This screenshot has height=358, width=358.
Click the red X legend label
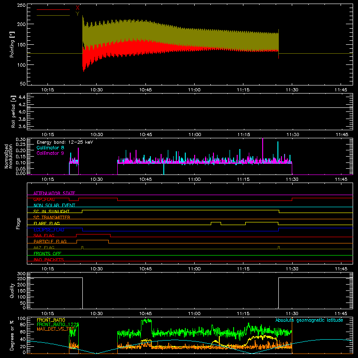tap(77, 8)
